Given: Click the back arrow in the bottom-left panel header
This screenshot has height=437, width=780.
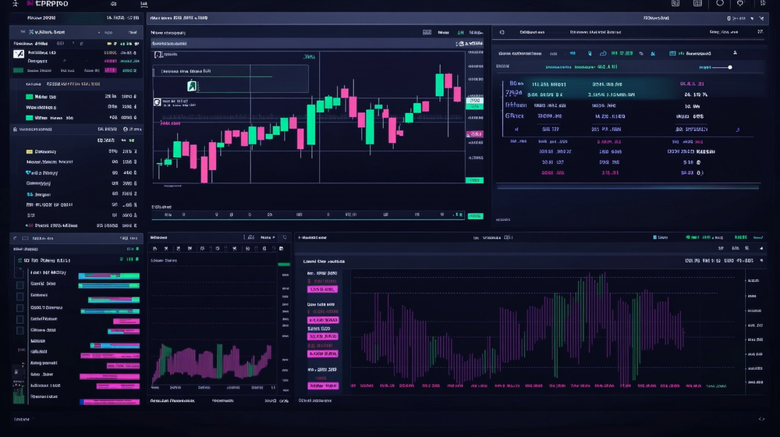Looking at the screenshot, I should (x=15, y=239).
